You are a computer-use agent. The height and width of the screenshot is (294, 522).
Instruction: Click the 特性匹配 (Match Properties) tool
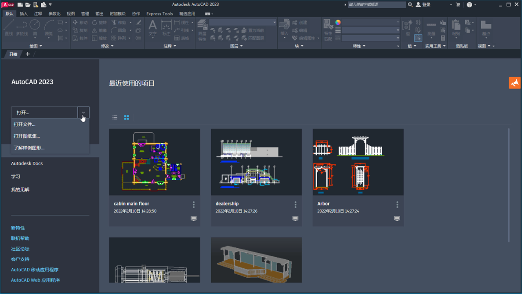coord(328,29)
